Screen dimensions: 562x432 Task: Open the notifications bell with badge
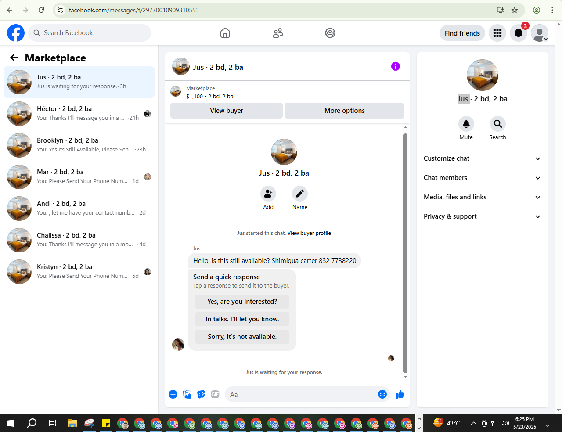click(519, 33)
